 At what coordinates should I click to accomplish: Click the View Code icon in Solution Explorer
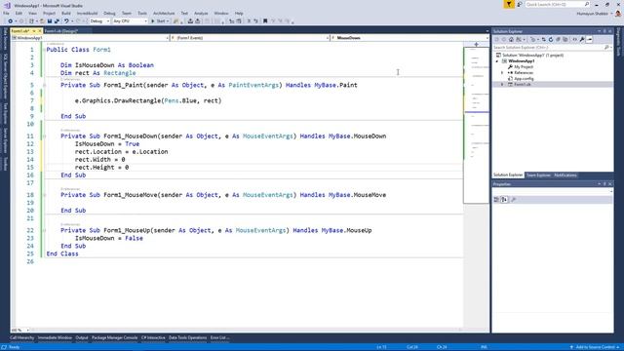574,39
